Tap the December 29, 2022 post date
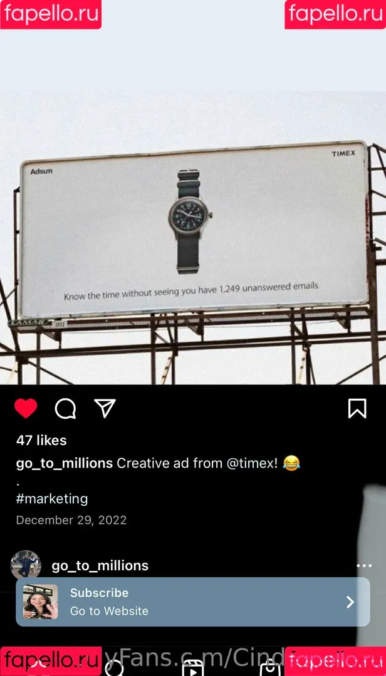The height and width of the screenshot is (676, 386). click(x=71, y=520)
